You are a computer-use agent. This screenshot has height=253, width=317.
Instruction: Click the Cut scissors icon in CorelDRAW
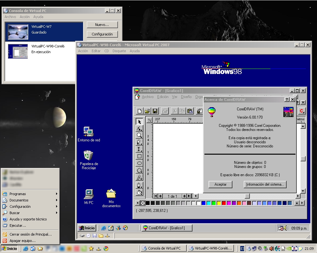tap(174, 111)
